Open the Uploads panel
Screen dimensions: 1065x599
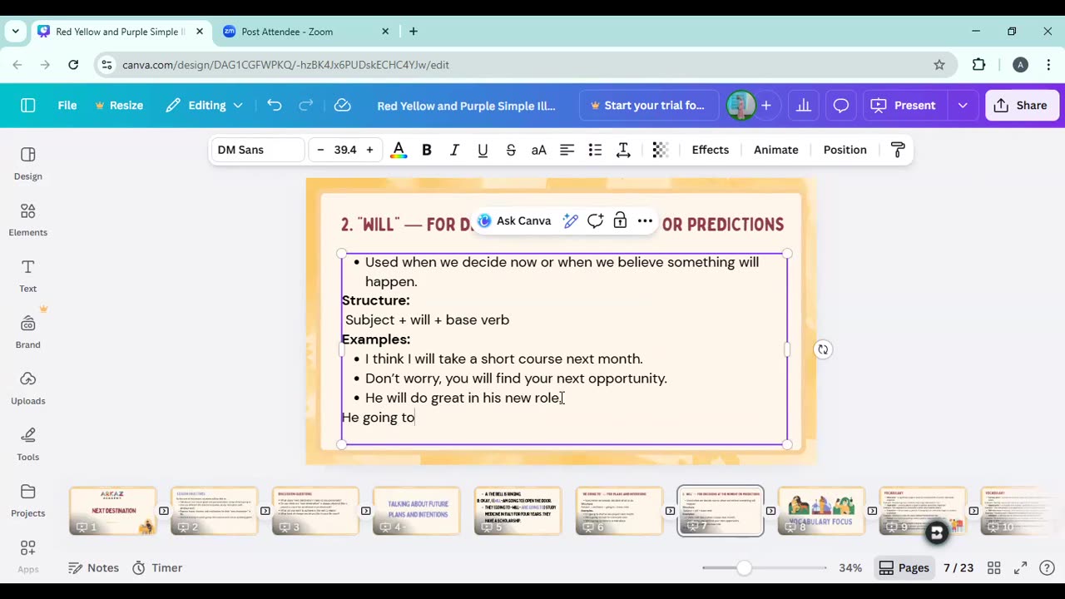point(27,388)
